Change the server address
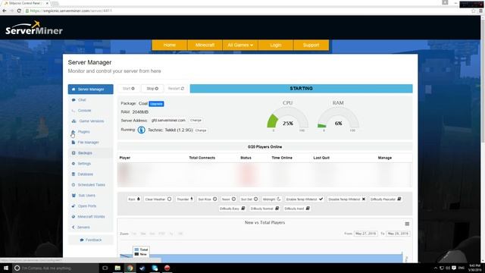485x273 pixels. point(196,120)
